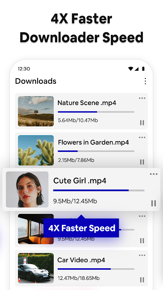This screenshot has width=163, height=290.
Task: Open the Cute Girl portrait thumbnail
Action: tap(27, 189)
